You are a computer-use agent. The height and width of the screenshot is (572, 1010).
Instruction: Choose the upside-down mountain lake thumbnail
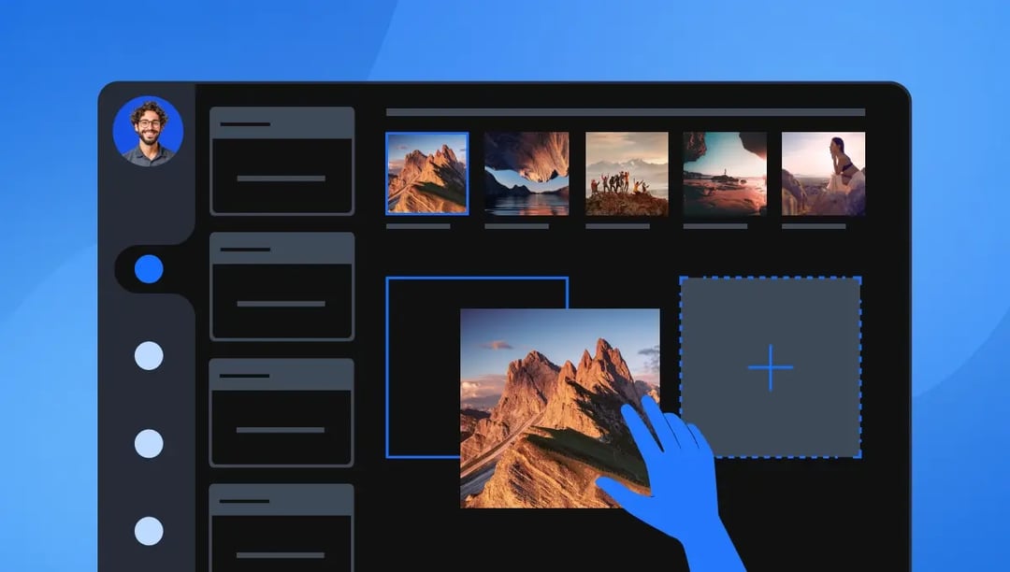527,174
